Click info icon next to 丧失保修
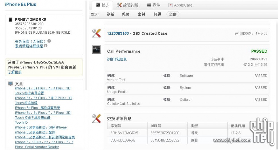The width and height of the screenshot is (278, 150). pyautogui.click(x=49, y=41)
